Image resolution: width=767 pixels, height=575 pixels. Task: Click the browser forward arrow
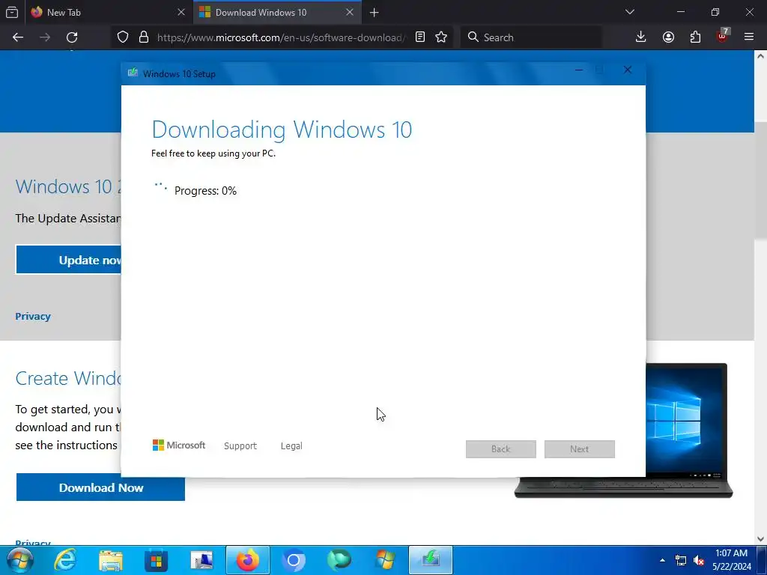(x=44, y=37)
